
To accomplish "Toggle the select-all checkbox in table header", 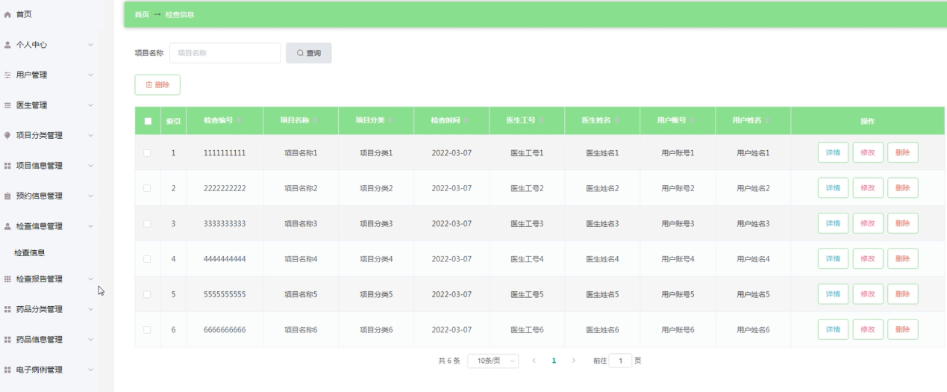I will click(x=148, y=121).
